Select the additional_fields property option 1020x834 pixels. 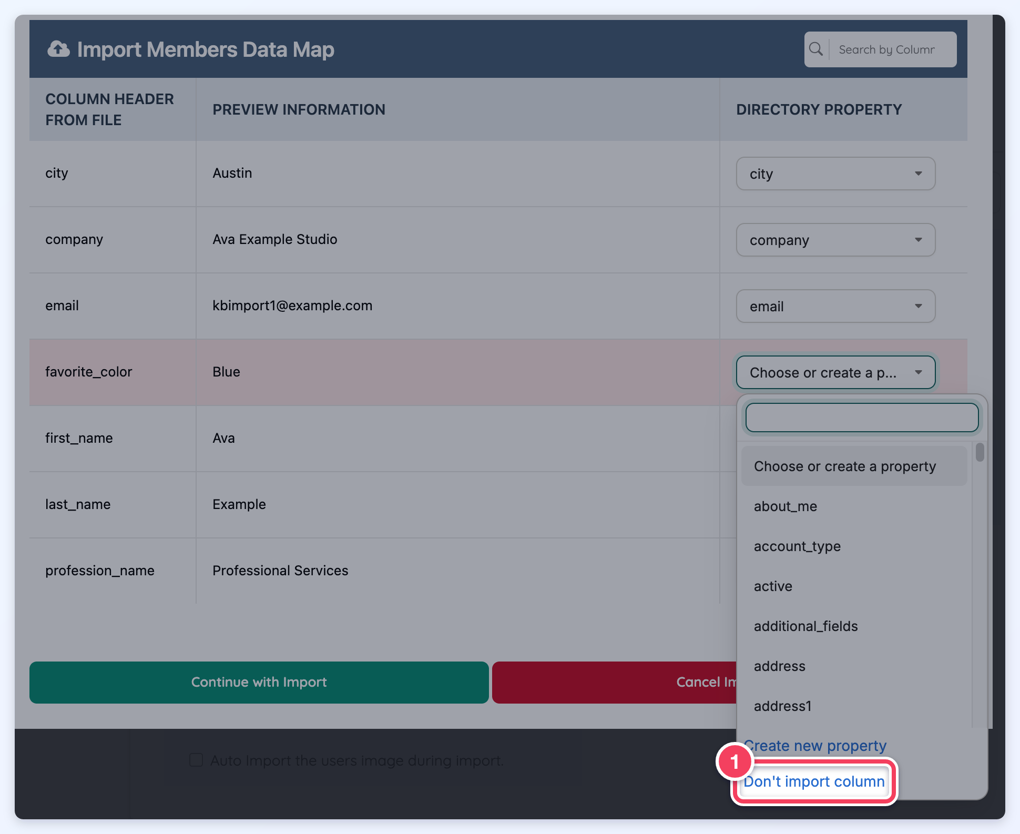pyautogui.click(x=854, y=626)
